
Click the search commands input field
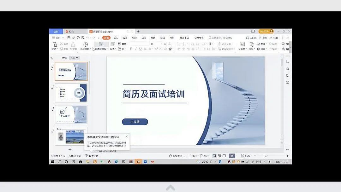coord(220,38)
